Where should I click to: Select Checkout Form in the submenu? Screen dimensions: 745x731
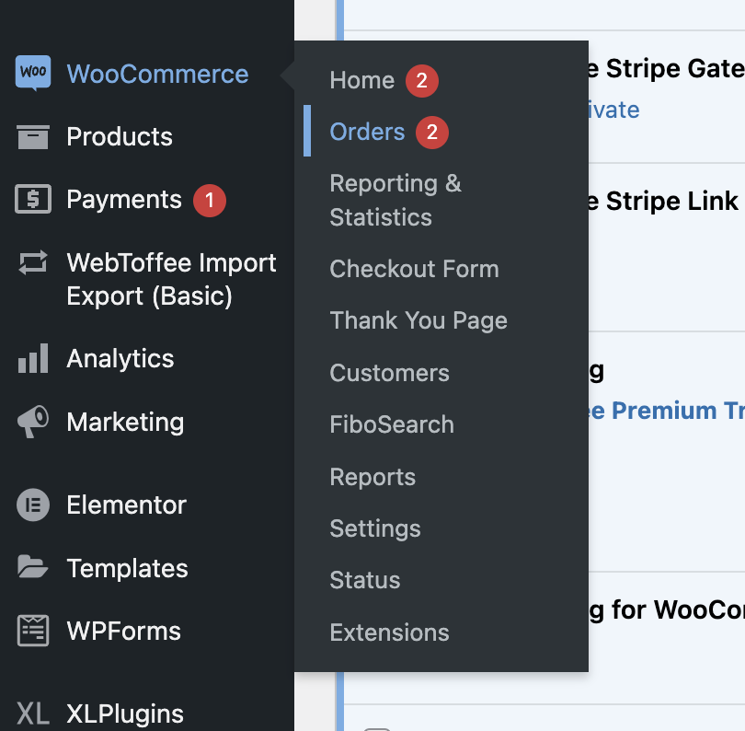pos(414,269)
